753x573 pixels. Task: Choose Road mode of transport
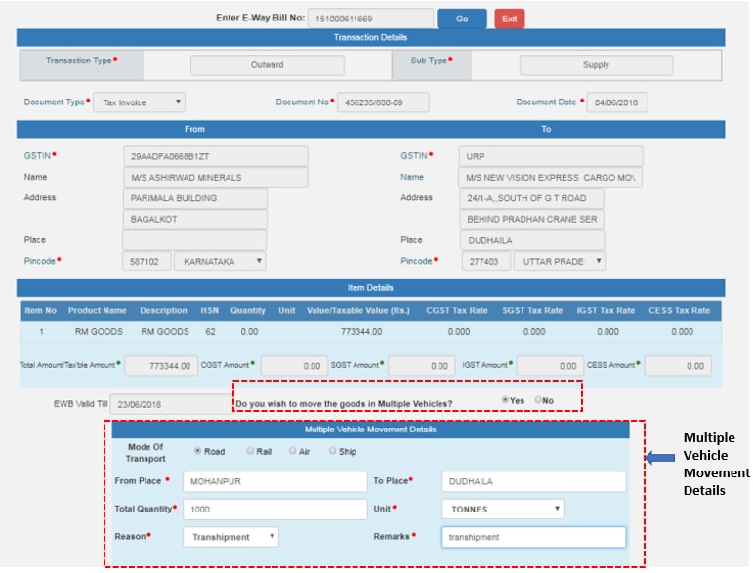point(197,451)
